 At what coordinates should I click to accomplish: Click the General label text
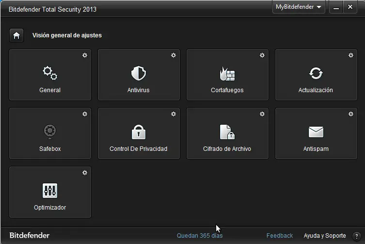coord(50,90)
